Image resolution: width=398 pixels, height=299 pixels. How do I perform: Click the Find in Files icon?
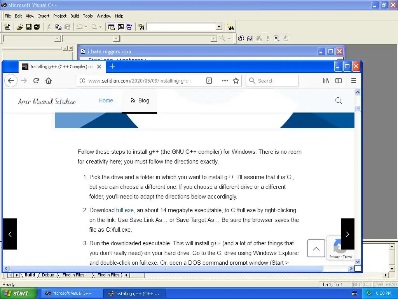tap(141, 27)
